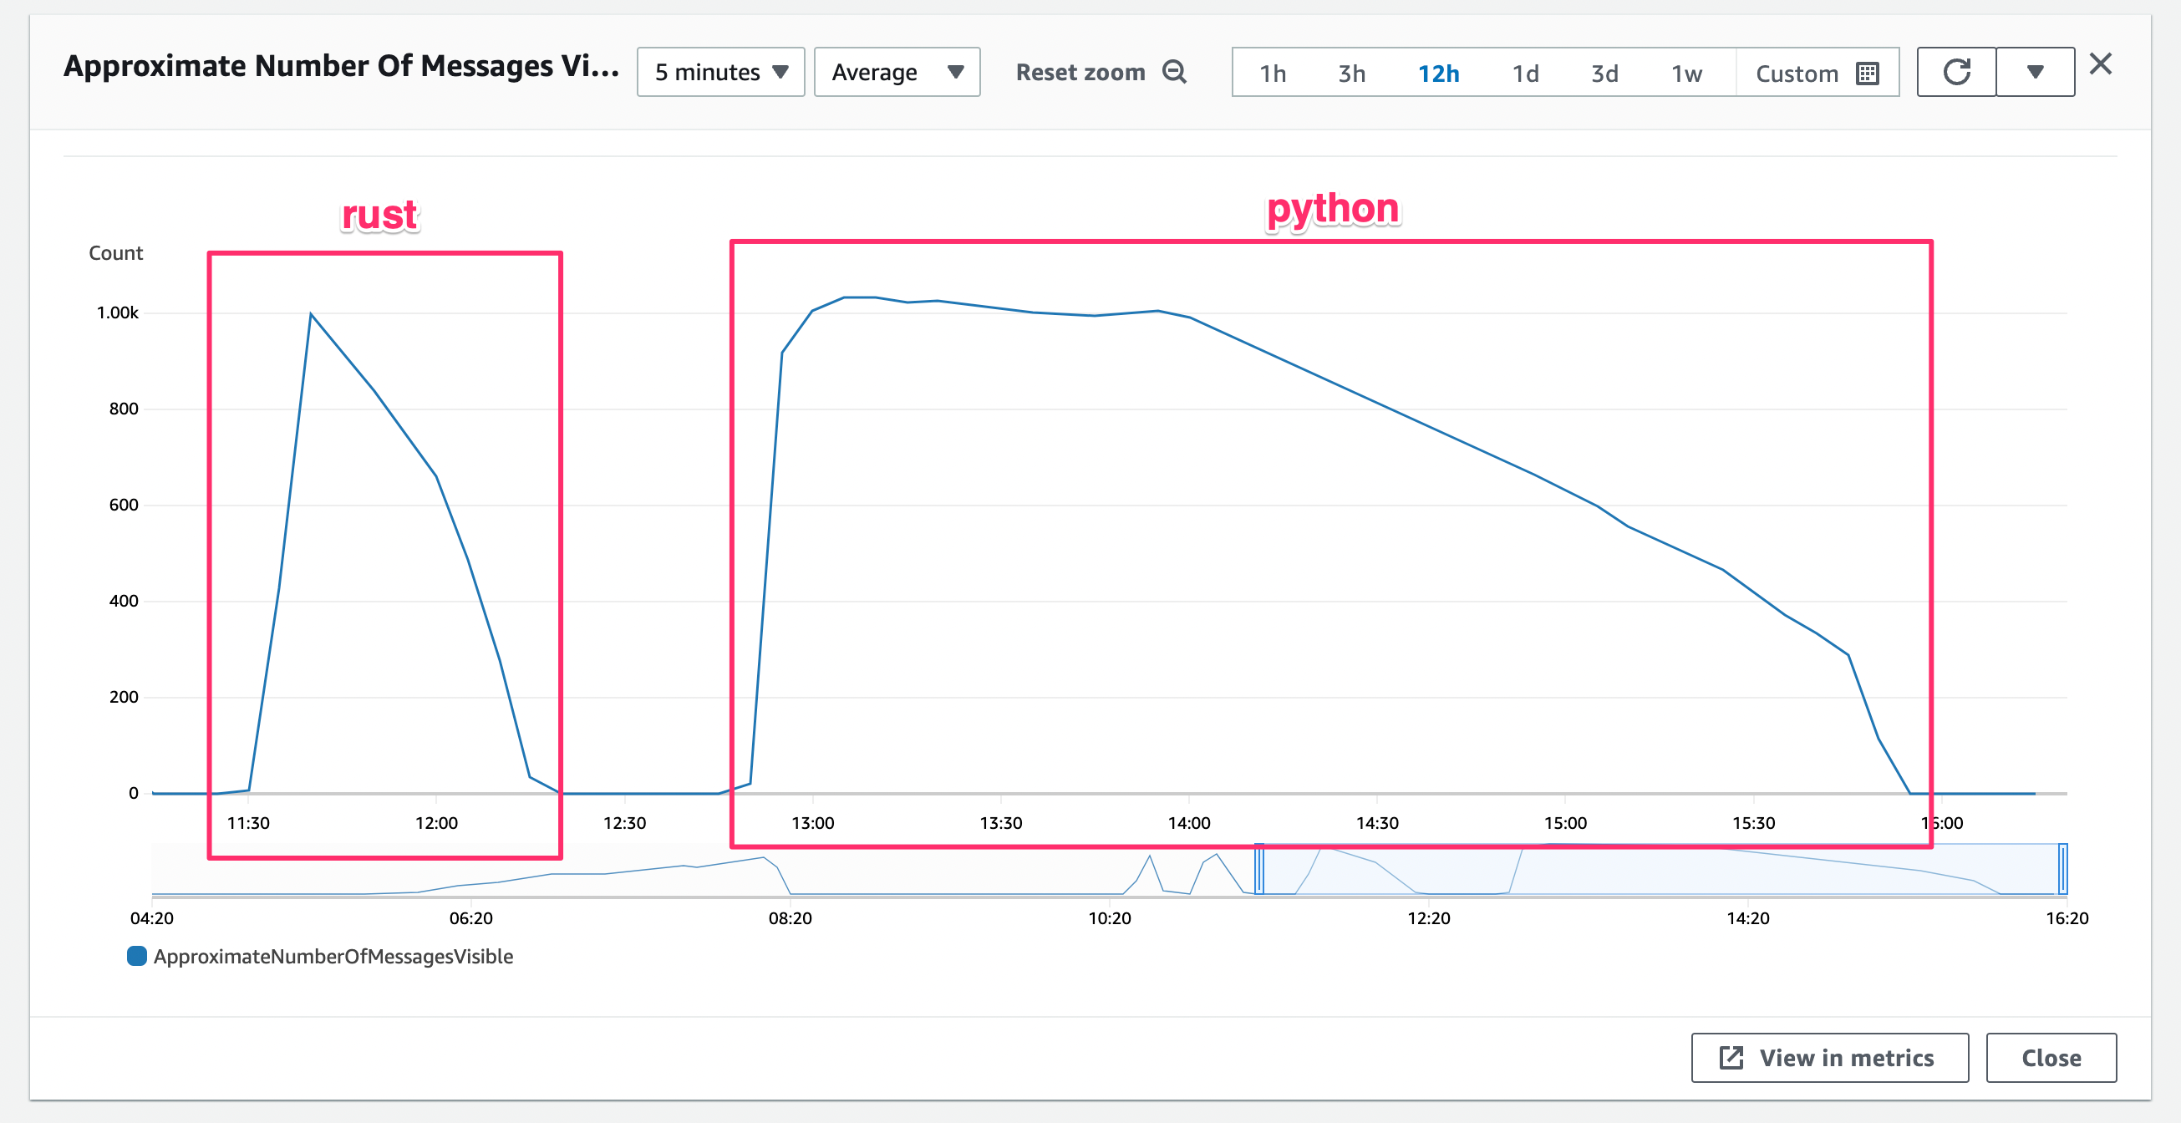Click the Custom range calendar icon
This screenshot has width=2181, height=1123.
(x=1867, y=74)
